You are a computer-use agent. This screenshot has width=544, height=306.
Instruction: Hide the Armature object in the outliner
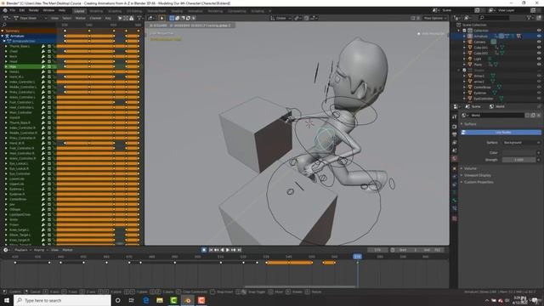[x=539, y=36]
